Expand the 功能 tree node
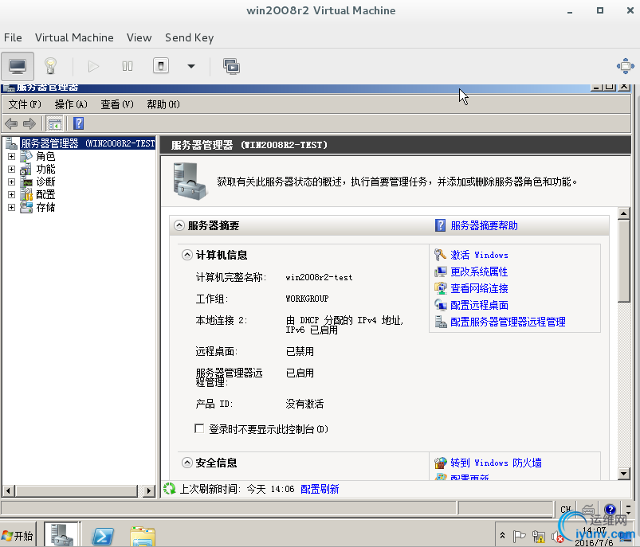 (11, 169)
